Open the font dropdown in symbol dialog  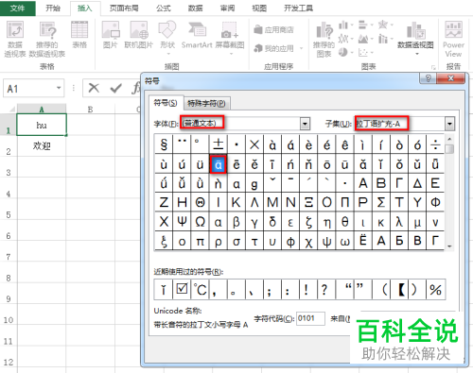[x=305, y=124]
